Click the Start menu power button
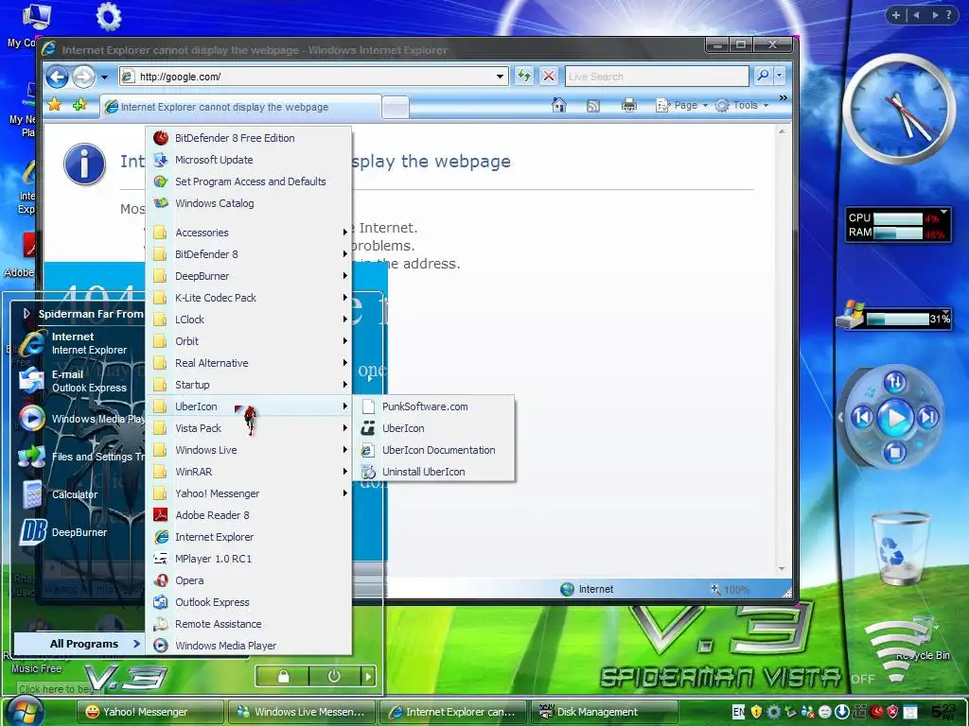 [x=334, y=677]
